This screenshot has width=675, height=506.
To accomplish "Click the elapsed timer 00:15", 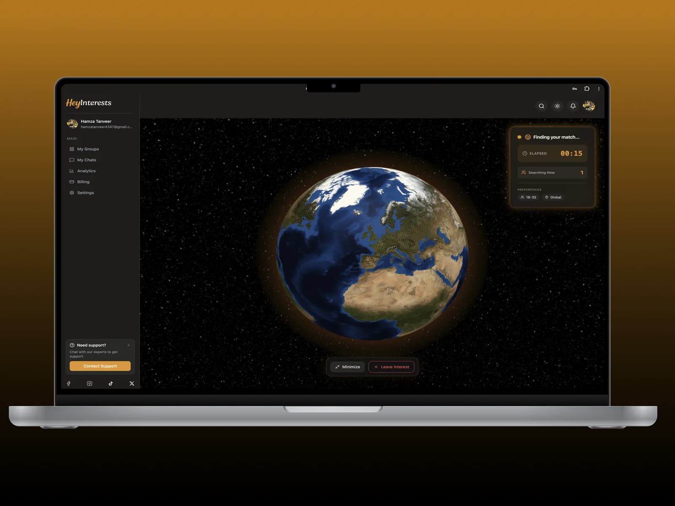I will tap(571, 153).
